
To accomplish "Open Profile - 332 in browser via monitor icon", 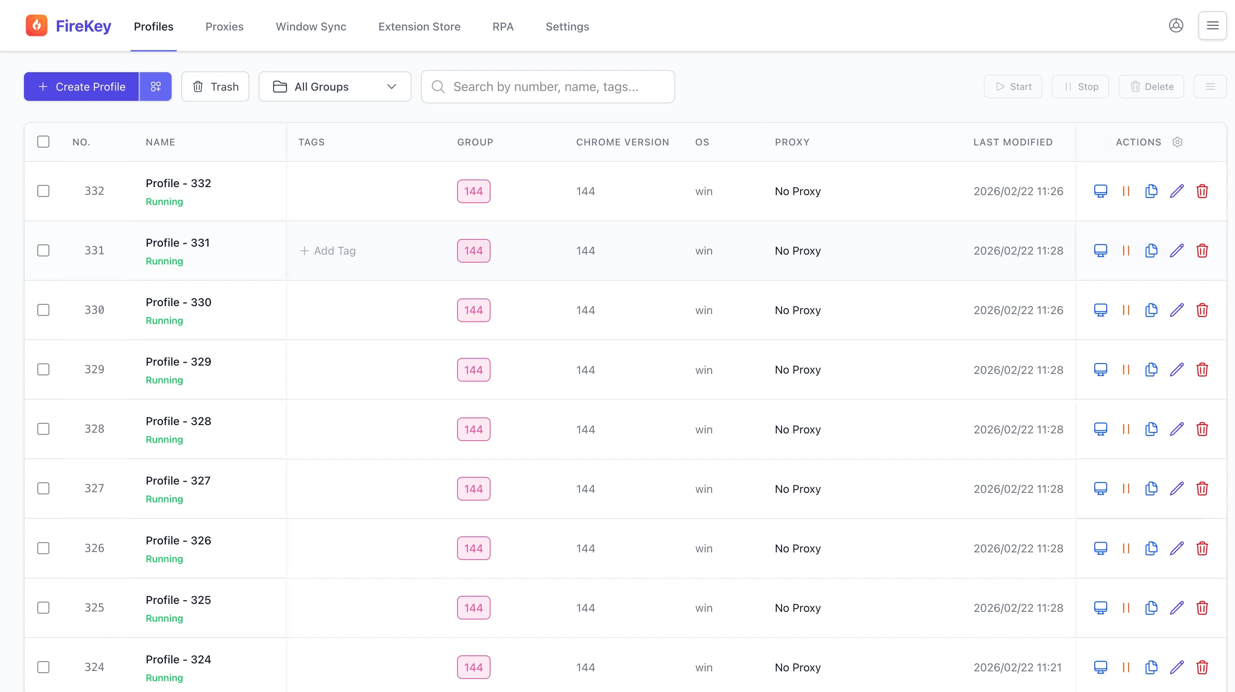I will [x=1101, y=191].
